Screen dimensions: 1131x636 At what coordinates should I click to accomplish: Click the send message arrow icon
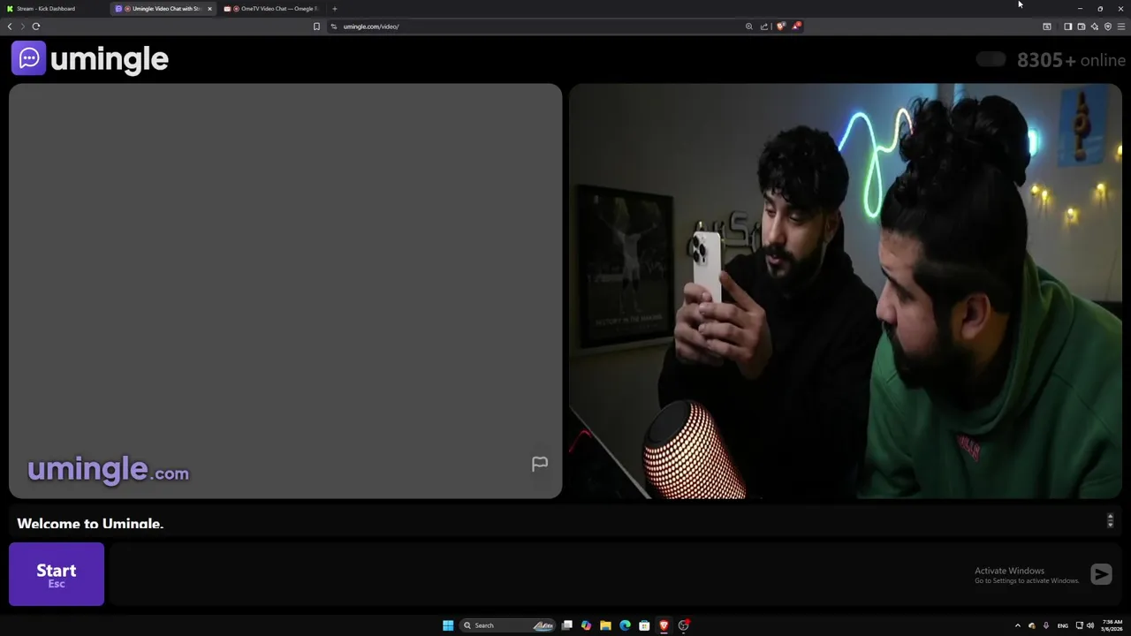click(1101, 575)
